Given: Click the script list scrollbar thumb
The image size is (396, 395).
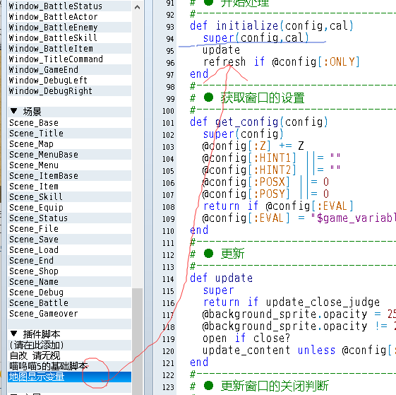Looking at the screenshot, I should coord(138,341).
